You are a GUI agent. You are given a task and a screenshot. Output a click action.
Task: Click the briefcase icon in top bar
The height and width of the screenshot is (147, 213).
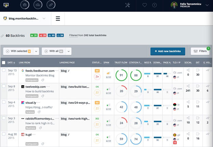[25, 5]
